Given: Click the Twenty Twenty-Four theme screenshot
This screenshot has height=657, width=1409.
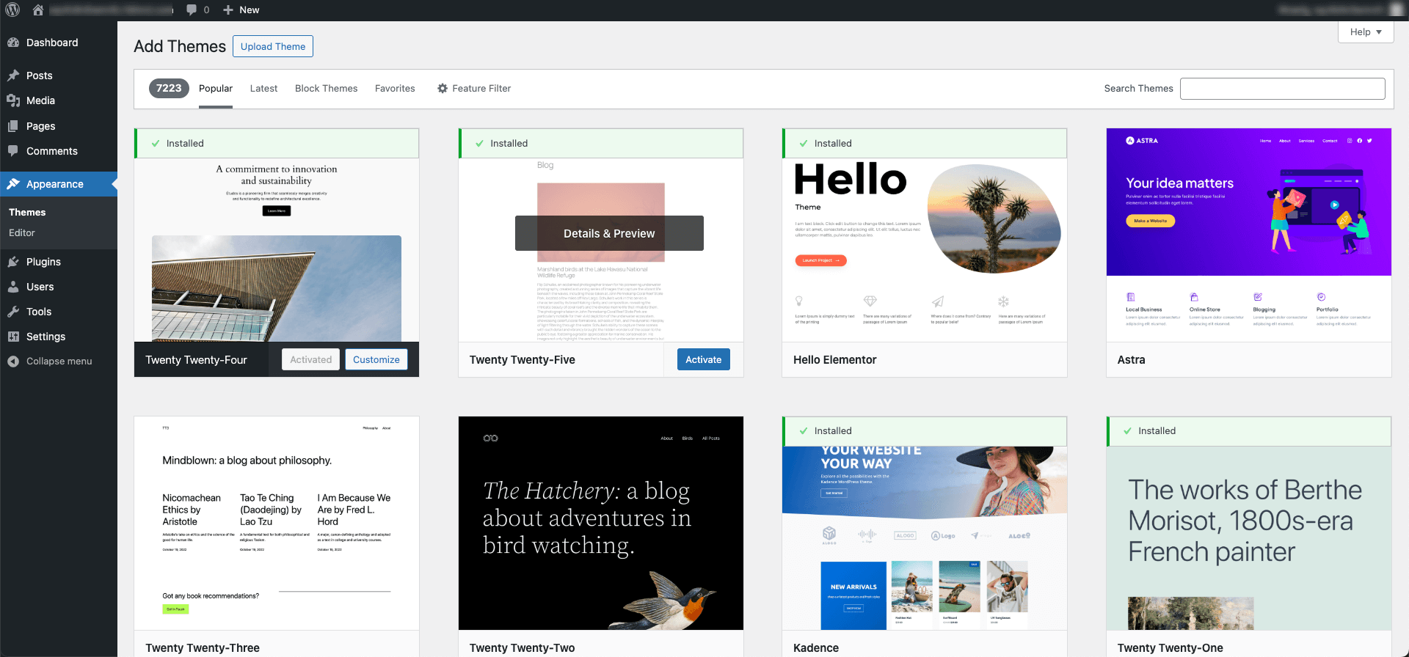Looking at the screenshot, I should 277,250.
